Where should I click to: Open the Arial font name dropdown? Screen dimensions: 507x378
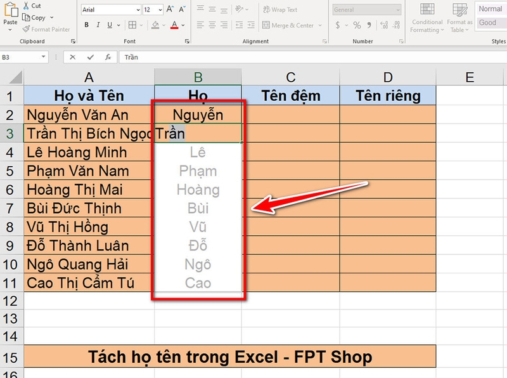tap(138, 10)
